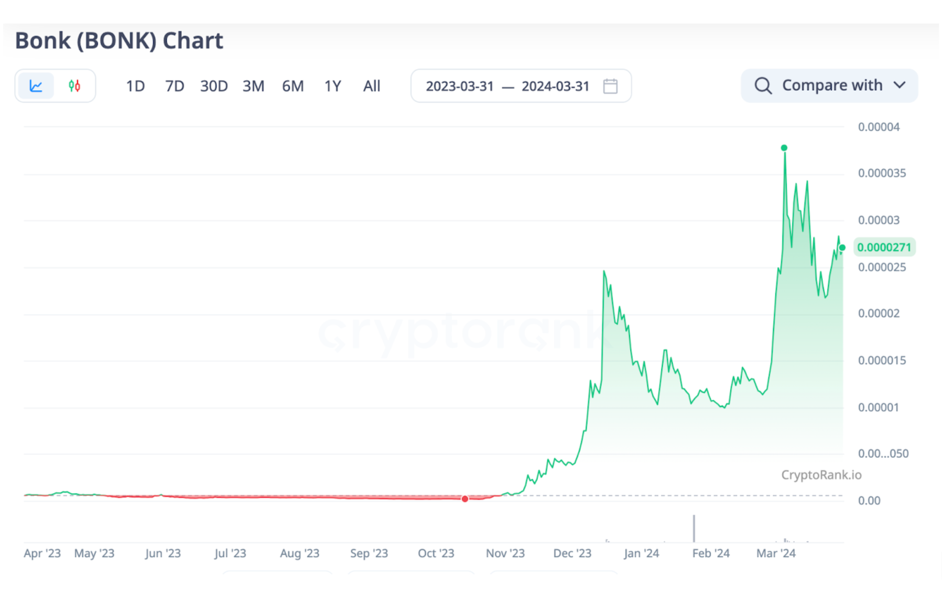Click the end date 2024-03-31

[x=556, y=86]
